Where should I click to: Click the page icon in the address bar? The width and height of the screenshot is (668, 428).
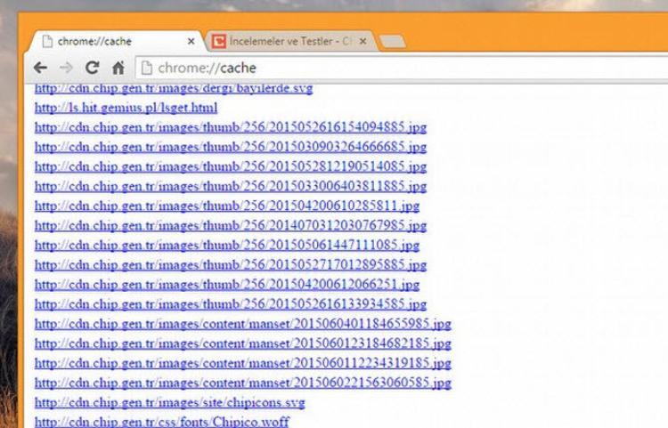[x=147, y=68]
